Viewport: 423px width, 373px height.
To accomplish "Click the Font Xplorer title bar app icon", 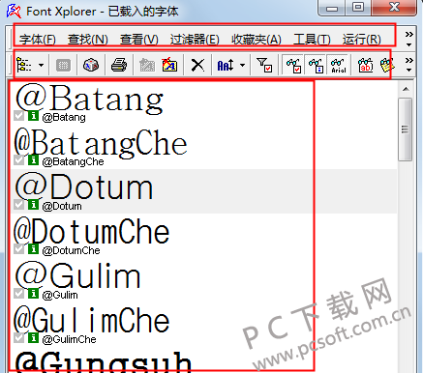I will tap(14, 11).
